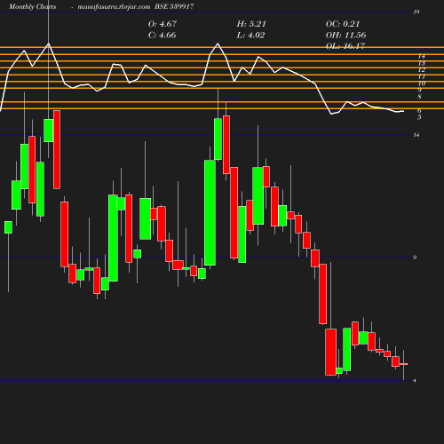This screenshot has height=444, width=444.
Task: Click the "12" orange level label
Action: [x=422, y=69]
